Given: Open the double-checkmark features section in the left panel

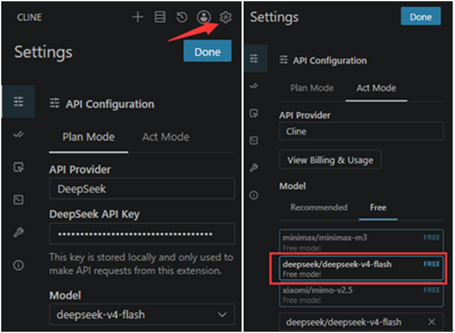Looking at the screenshot, I should coord(19,134).
